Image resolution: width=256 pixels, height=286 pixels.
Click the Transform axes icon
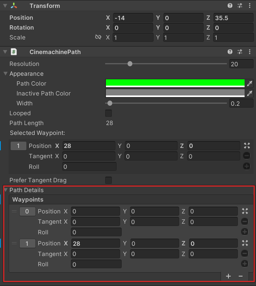[14, 6]
